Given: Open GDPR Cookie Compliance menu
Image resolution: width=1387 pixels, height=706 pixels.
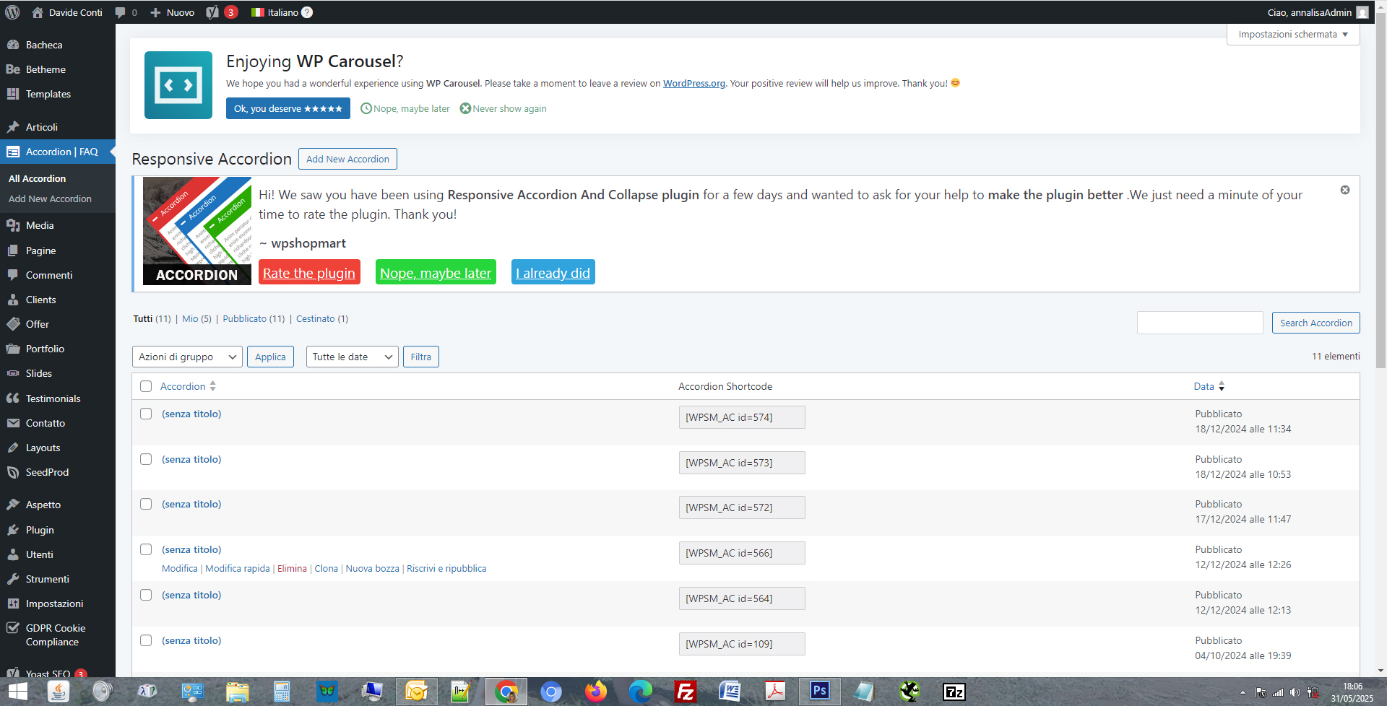Looking at the screenshot, I should [x=55, y=635].
